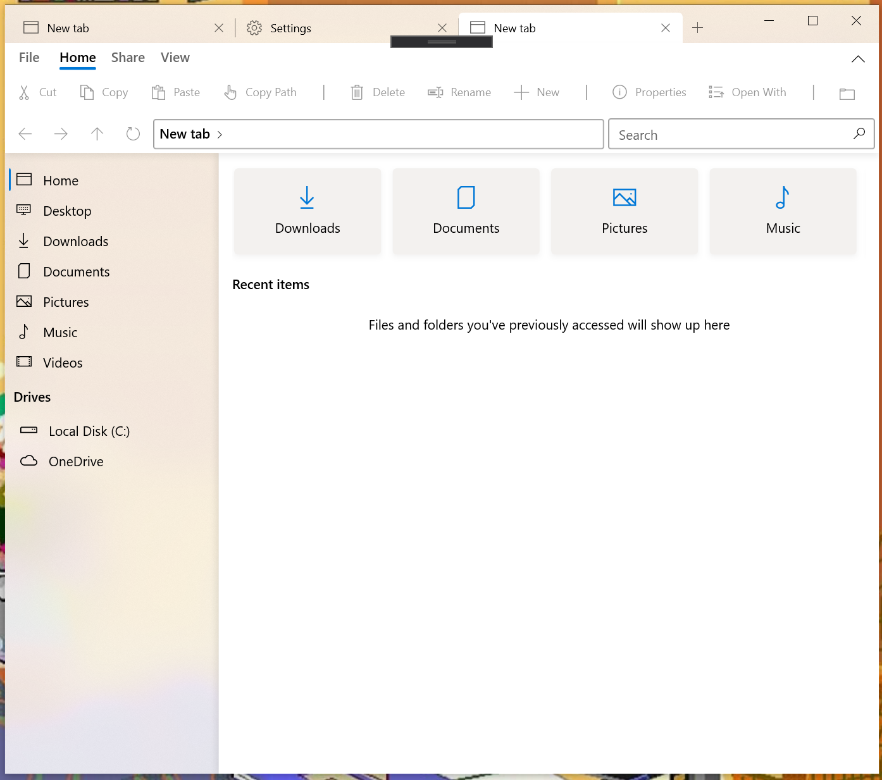
Task: Select the Rename tool
Action: click(459, 92)
